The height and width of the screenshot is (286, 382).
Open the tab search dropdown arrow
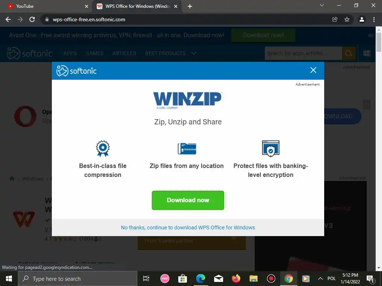pyautogui.click(x=322, y=5)
